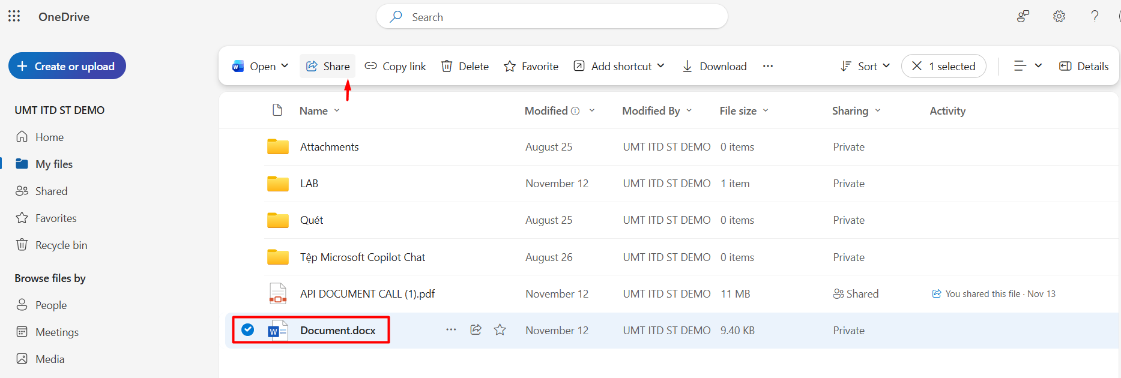
Task: Open the help question mark icon
Action: tap(1095, 17)
